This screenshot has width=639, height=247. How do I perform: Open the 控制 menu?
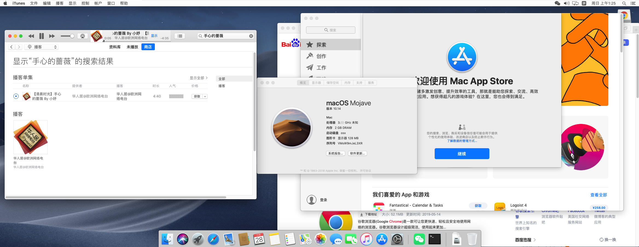85,3
